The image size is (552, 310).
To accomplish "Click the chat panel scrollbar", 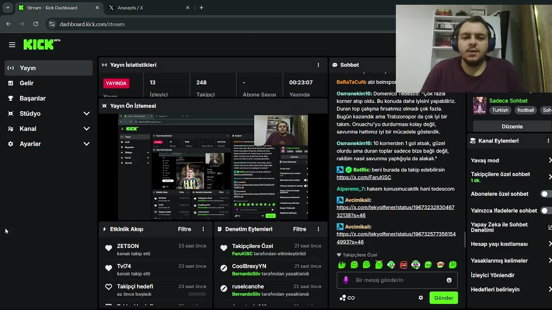I will pyautogui.click(x=464, y=239).
